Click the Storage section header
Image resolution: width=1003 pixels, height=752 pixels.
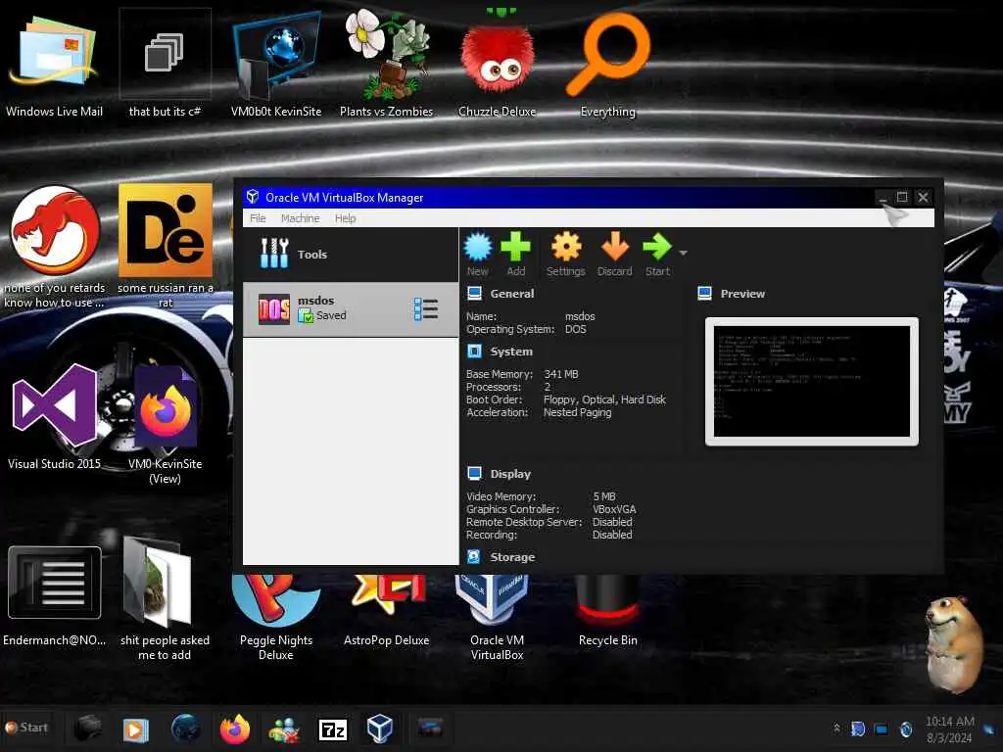tap(512, 557)
